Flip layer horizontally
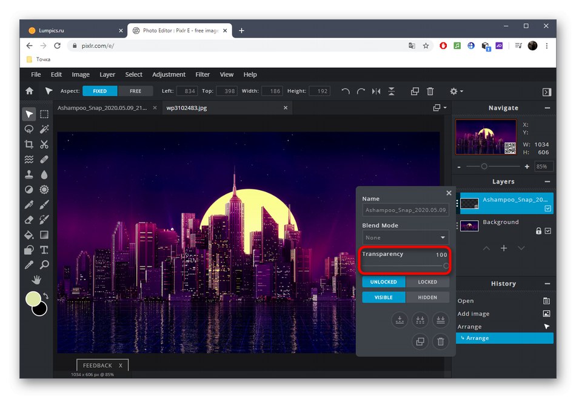The height and width of the screenshot is (398, 576). click(376, 91)
